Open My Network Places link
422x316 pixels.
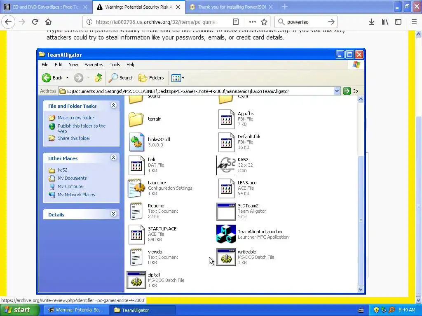click(x=76, y=195)
